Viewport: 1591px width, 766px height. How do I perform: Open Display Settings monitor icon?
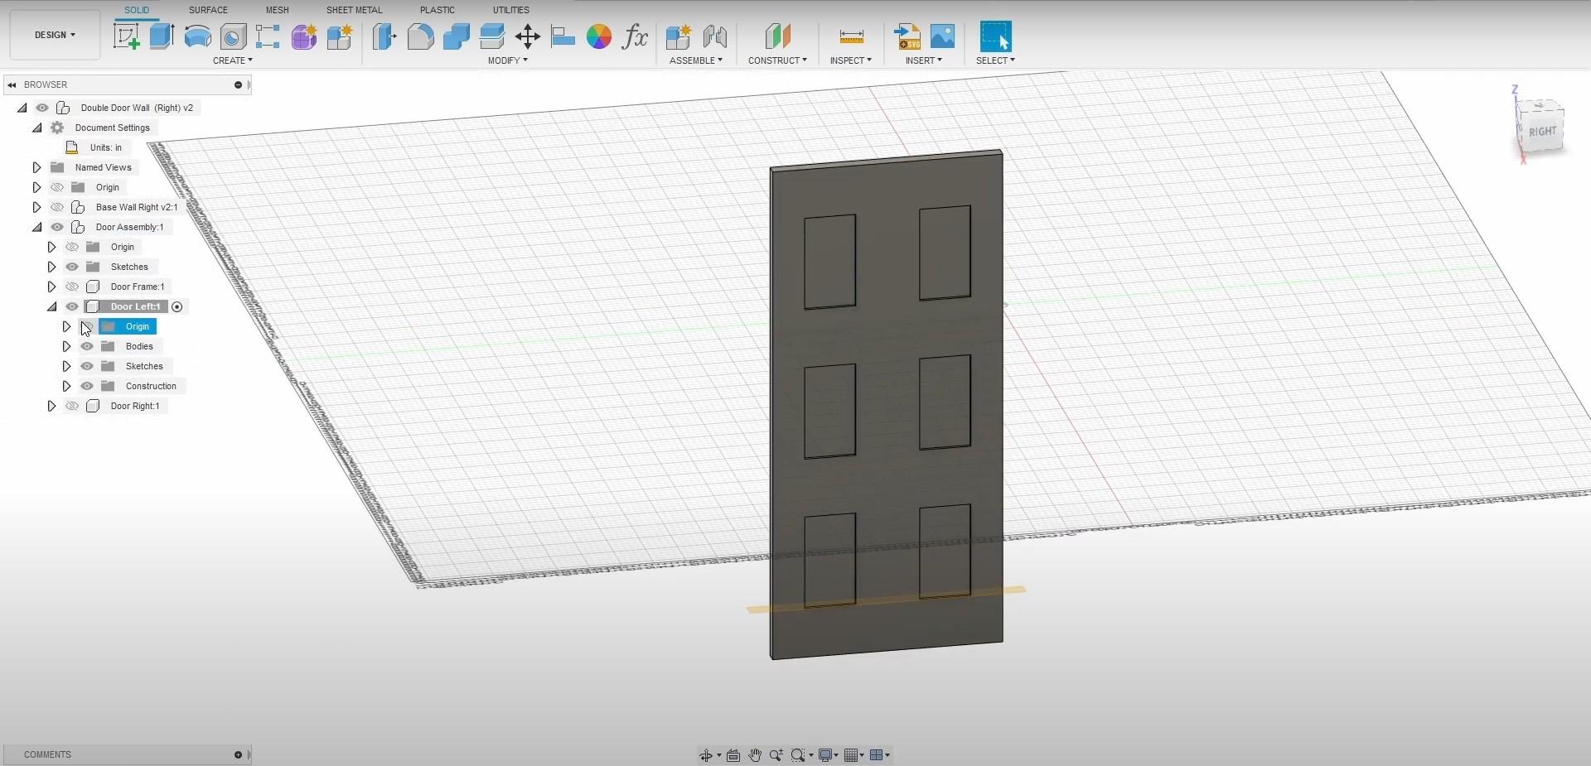point(825,755)
